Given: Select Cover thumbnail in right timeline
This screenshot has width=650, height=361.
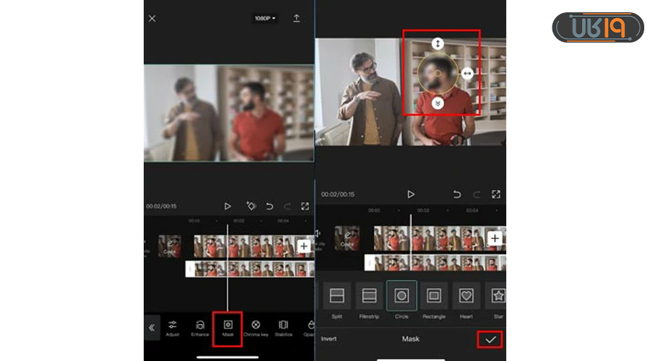Looking at the screenshot, I should pyautogui.click(x=347, y=238).
